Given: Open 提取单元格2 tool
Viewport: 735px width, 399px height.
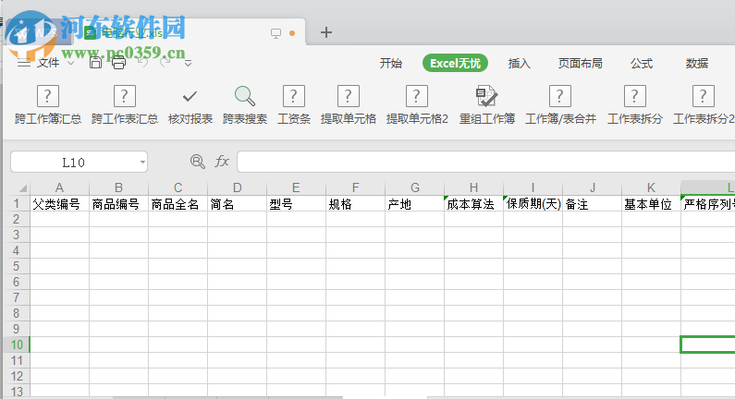Looking at the screenshot, I should (x=417, y=105).
